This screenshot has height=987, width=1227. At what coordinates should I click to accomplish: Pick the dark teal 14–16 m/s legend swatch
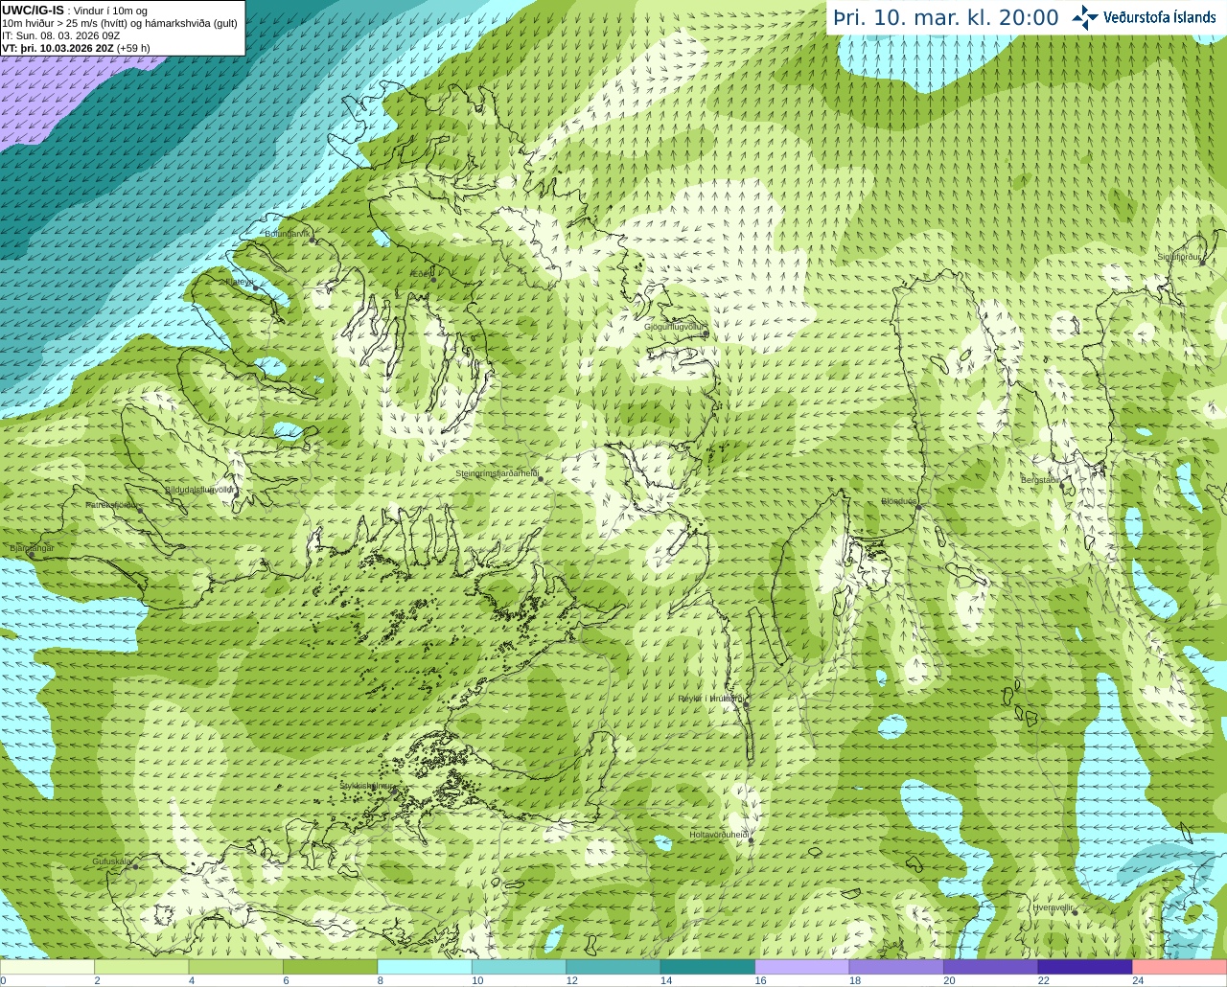pos(707,967)
